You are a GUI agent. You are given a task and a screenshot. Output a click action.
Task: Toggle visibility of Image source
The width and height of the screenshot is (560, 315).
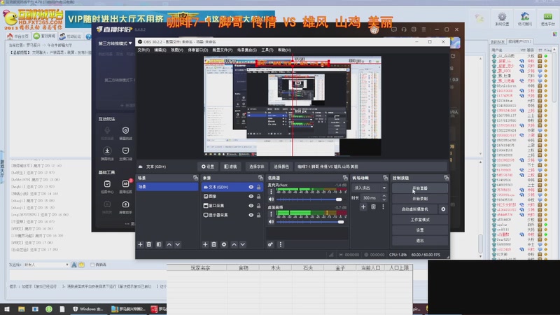tap(251, 197)
